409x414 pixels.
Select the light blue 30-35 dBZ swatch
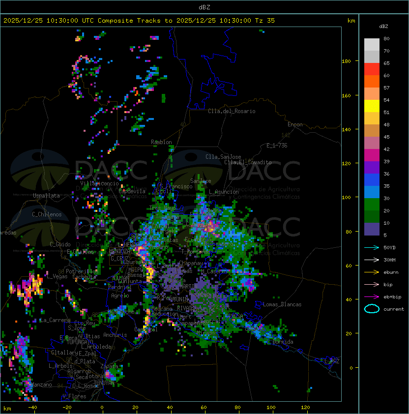[x=372, y=192]
